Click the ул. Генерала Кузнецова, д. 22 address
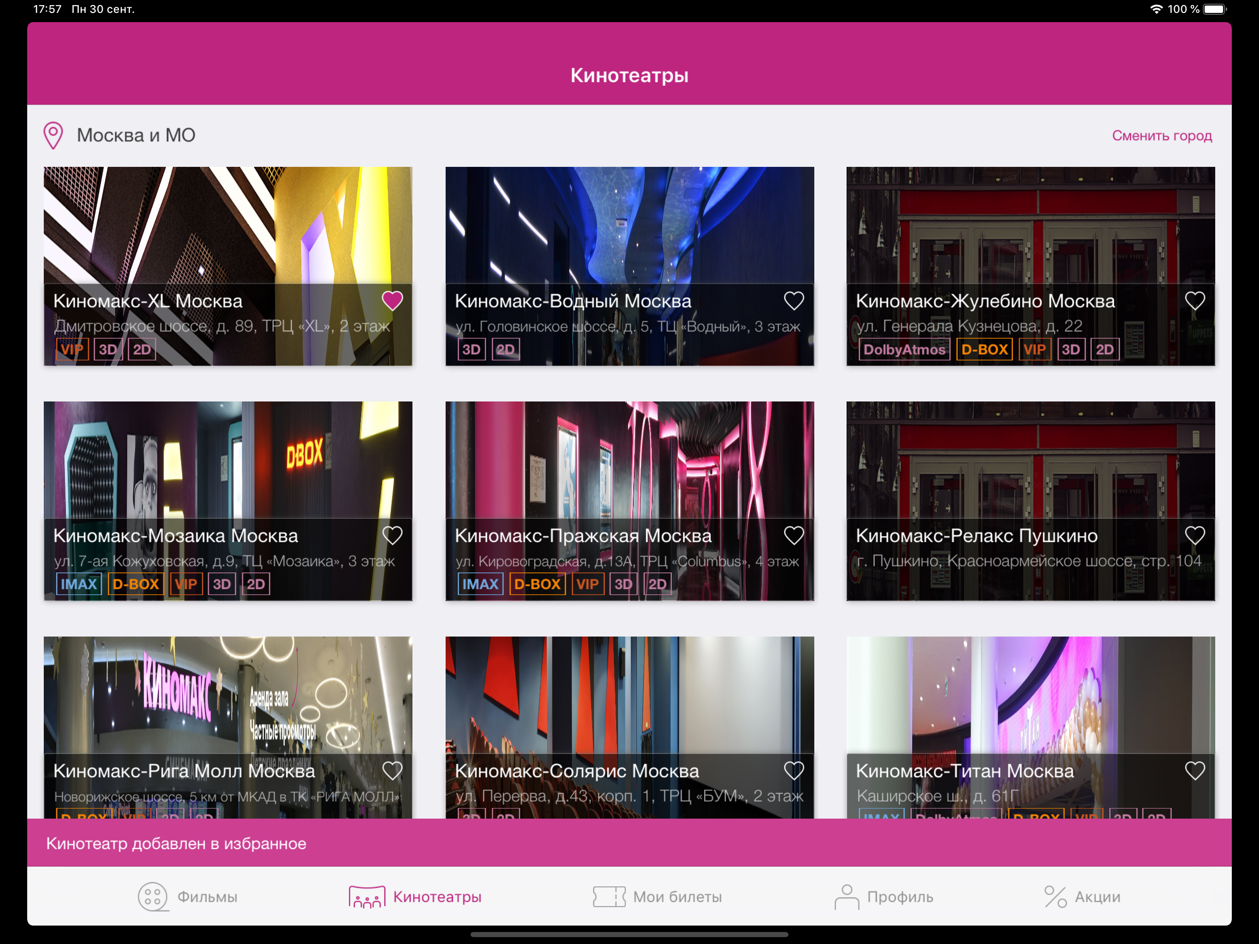Image resolution: width=1259 pixels, height=944 pixels. click(x=969, y=326)
